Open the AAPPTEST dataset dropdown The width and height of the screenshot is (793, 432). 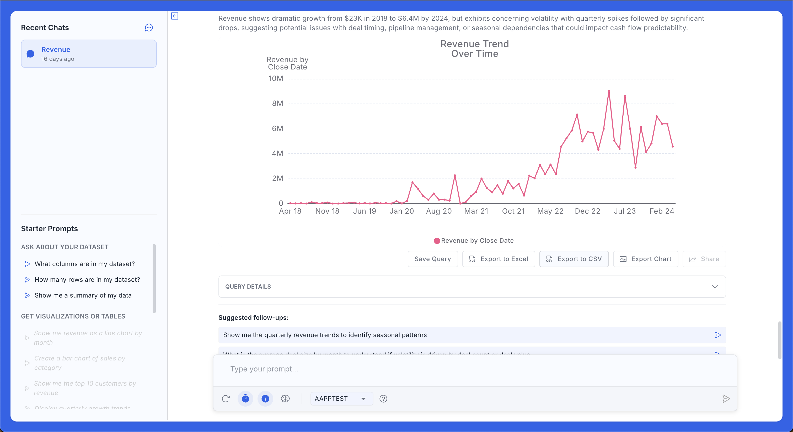click(x=341, y=399)
